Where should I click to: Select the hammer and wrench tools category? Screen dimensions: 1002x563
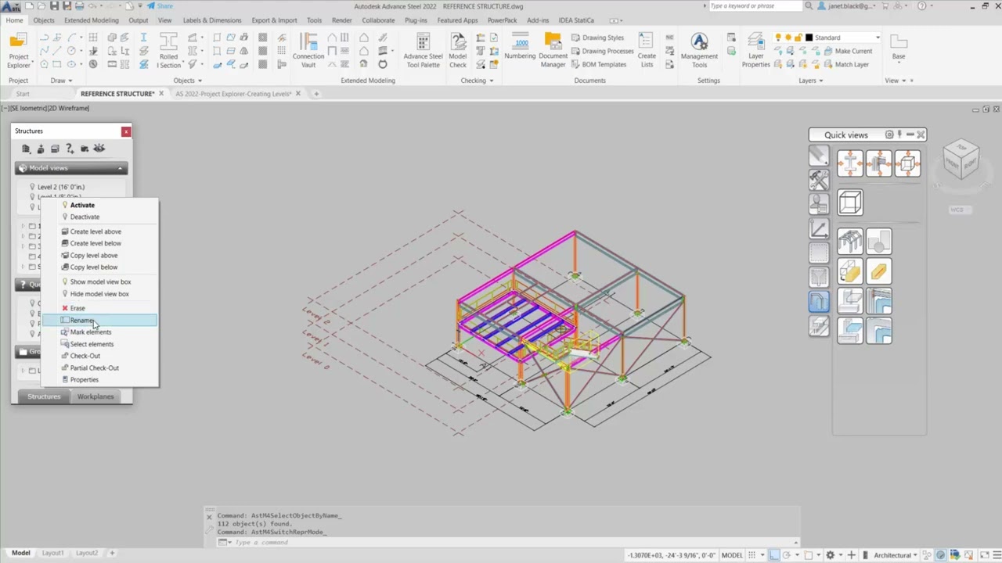(x=819, y=180)
